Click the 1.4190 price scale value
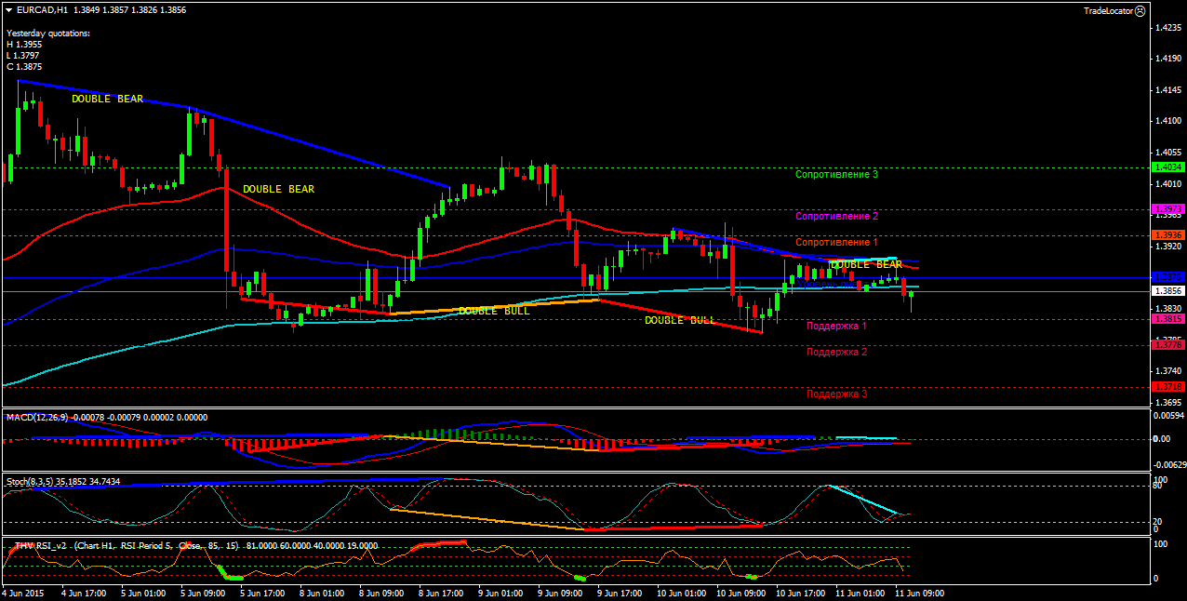This screenshot has width=1187, height=601. [x=1168, y=58]
